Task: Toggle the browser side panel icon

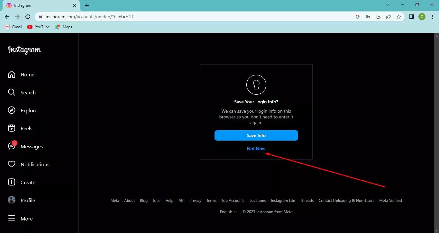Action: pos(412,17)
